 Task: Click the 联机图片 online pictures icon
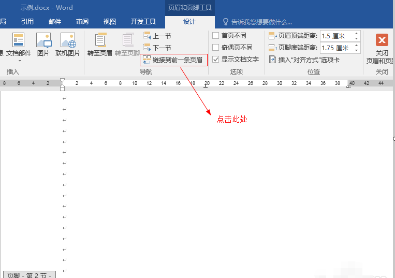pos(68,40)
